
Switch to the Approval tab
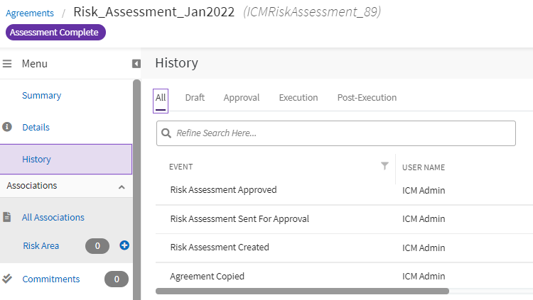(242, 98)
